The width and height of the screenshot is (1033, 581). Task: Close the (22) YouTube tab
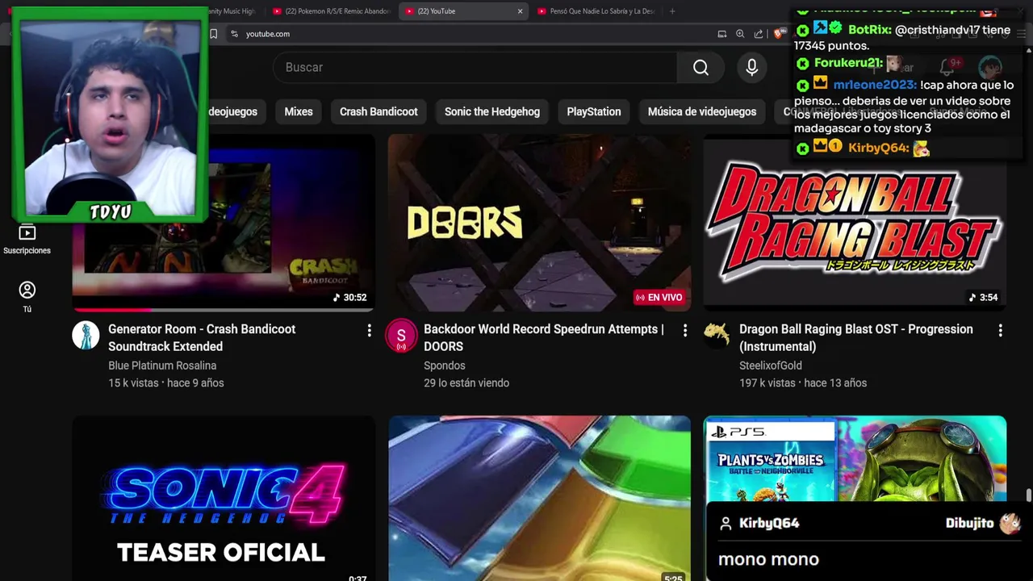(520, 11)
